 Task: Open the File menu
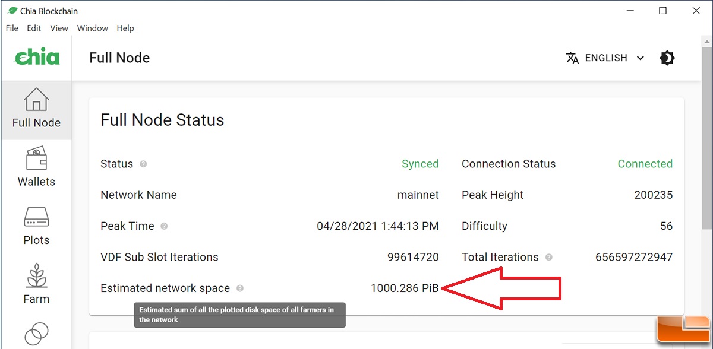pos(12,28)
